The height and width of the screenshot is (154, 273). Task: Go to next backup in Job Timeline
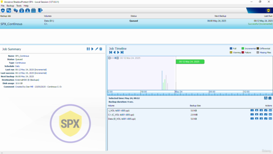coord(118,52)
